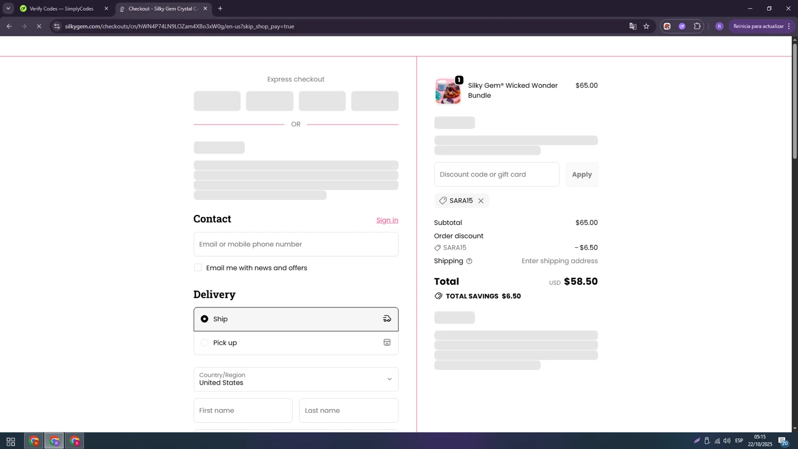Click the Total Savings tag icon
Viewport: 798px width, 449px height.
[x=438, y=296]
